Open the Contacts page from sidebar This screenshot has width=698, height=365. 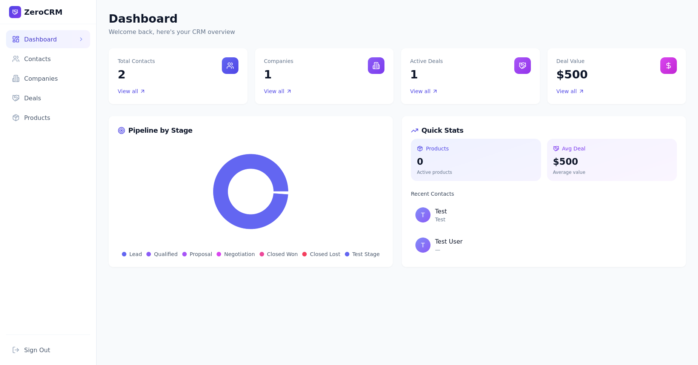(x=37, y=59)
